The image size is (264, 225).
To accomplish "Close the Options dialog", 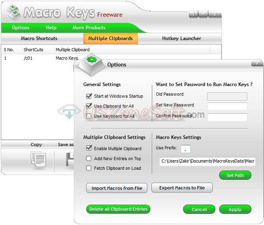I will [x=257, y=63].
